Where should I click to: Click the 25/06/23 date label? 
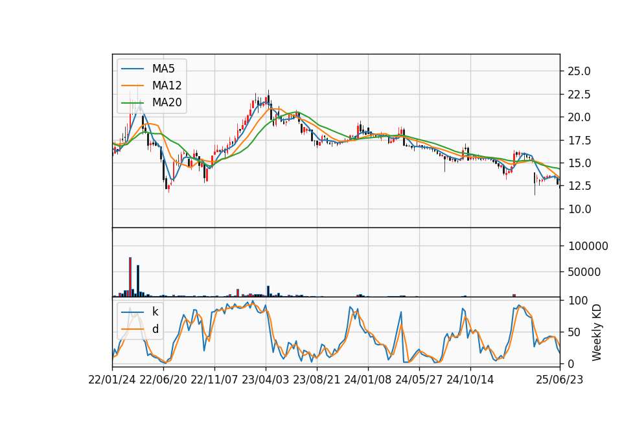click(x=560, y=380)
